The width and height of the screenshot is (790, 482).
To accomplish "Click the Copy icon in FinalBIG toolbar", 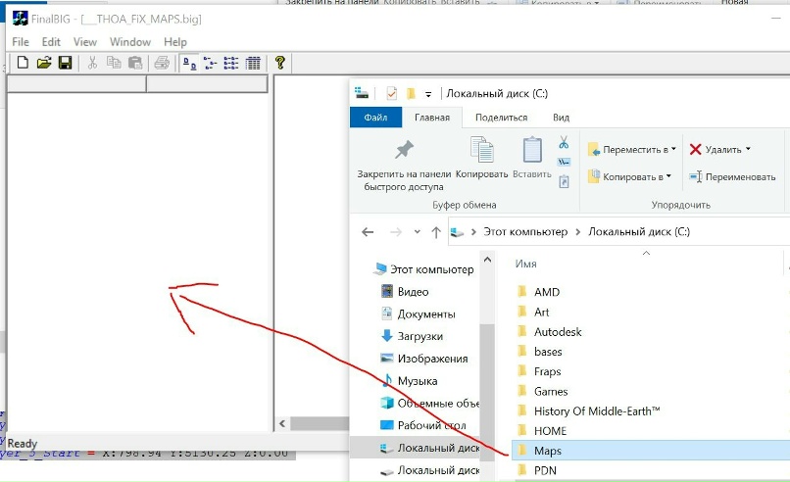I will click(x=114, y=63).
